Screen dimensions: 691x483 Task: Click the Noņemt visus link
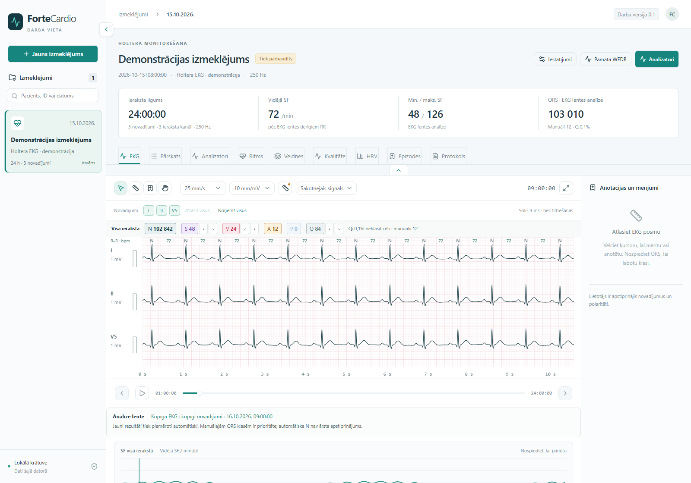pyautogui.click(x=232, y=210)
